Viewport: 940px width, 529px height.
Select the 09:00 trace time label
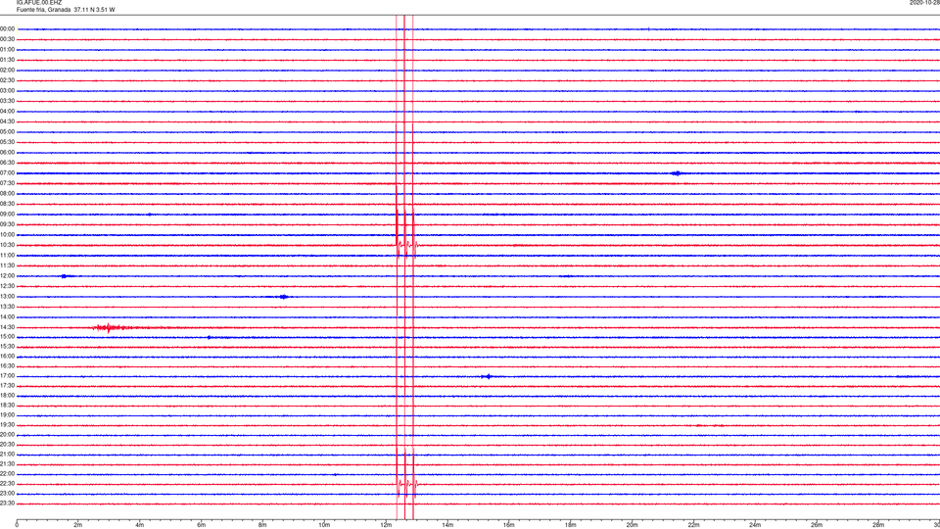pos(7,215)
